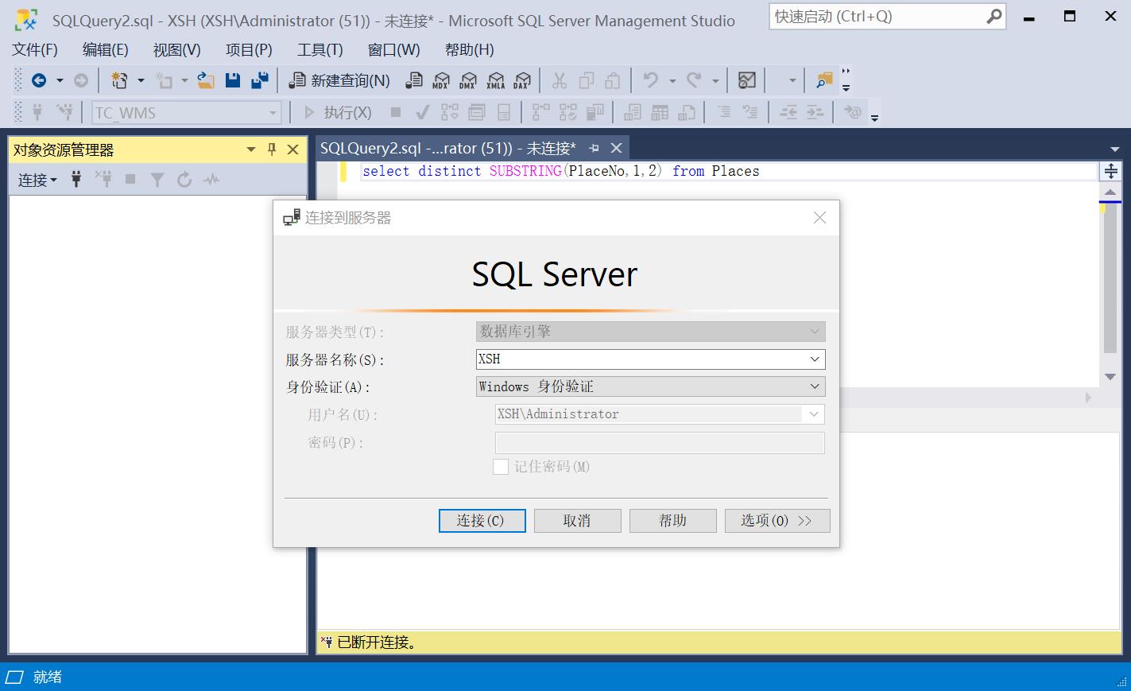1131x691 pixels.
Task: Open the 连接 dropdown in Object Explorer
Action: (x=37, y=180)
